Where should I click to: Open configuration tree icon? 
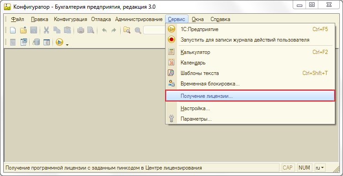tap(13, 42)
